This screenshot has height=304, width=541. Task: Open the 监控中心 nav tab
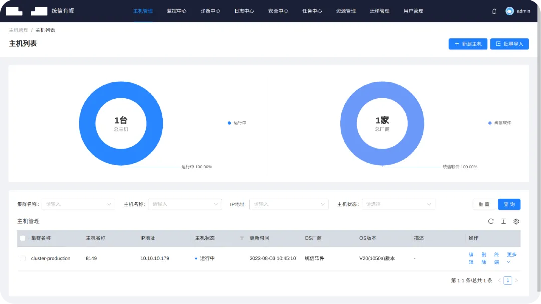pyautogui.click(x=177, y=11)
